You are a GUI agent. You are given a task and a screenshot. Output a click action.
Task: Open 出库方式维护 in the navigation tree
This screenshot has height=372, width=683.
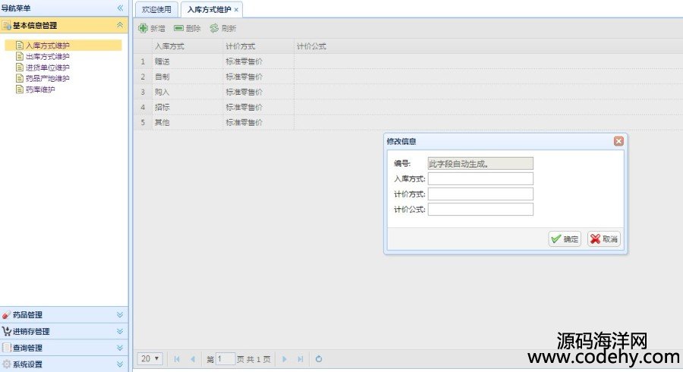[47, 56]
